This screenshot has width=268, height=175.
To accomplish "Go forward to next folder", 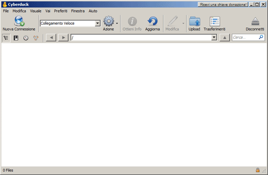I will [x=63, y=37].
